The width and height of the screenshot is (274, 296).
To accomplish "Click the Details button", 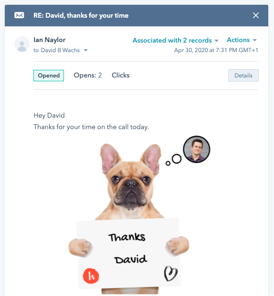I will pos(243,76).
